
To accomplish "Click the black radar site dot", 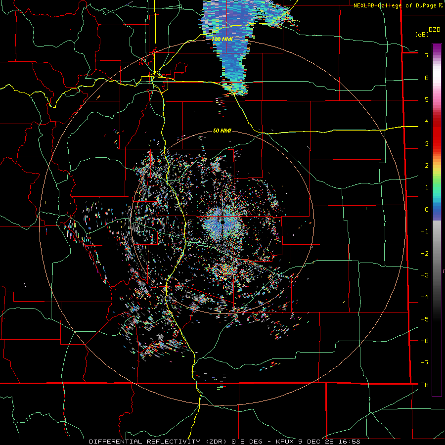I will [x=222, y=222].
